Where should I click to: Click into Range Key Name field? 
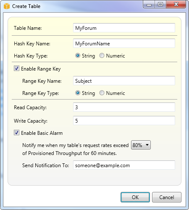124,81
